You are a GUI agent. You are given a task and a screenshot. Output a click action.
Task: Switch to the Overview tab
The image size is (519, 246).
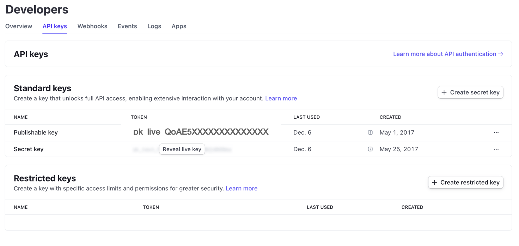pos(19,26)
